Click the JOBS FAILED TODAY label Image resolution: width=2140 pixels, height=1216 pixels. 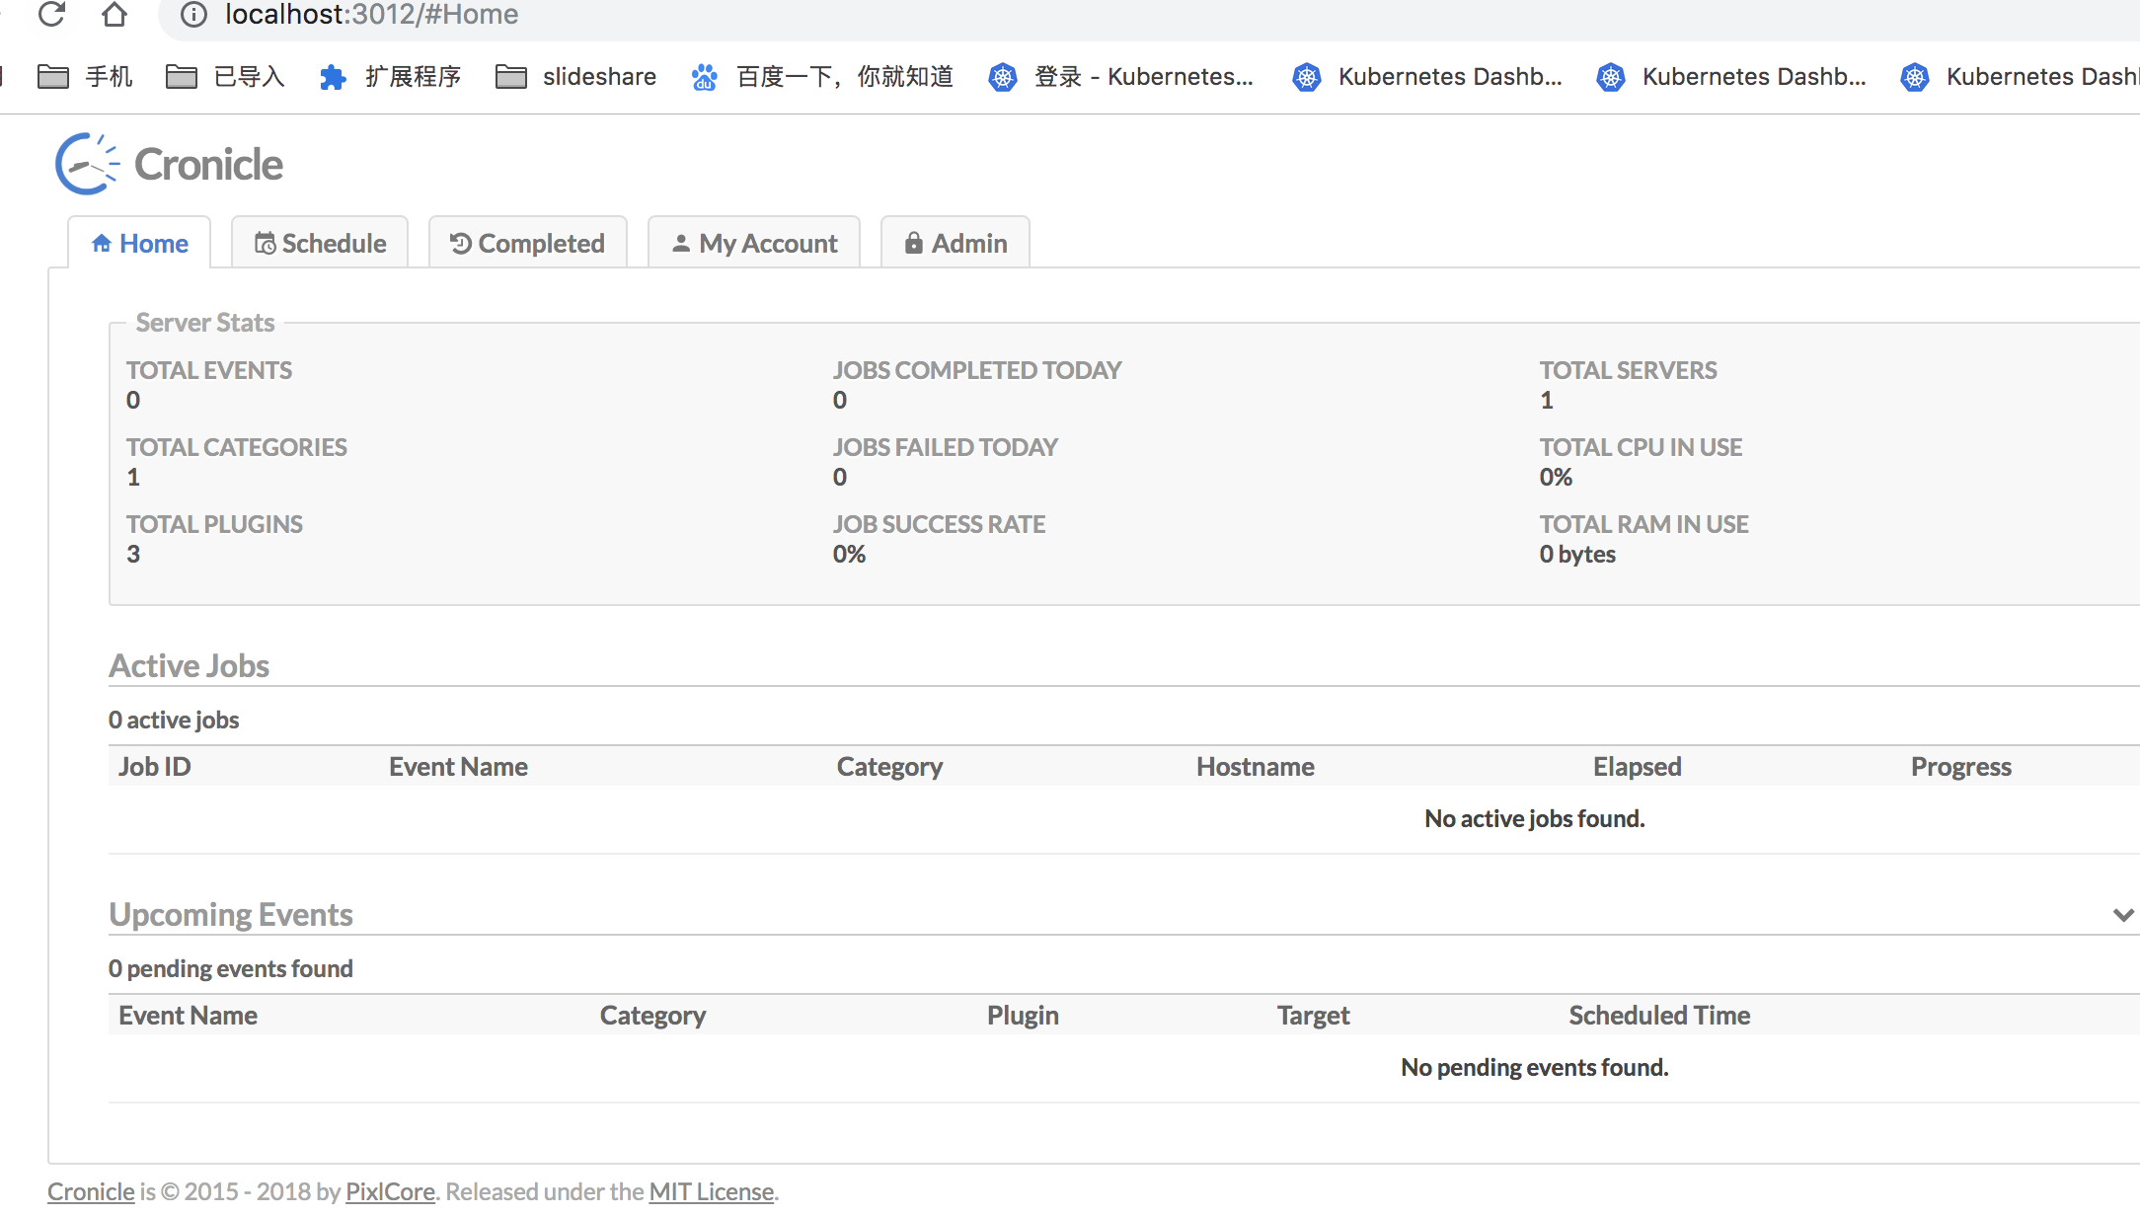946,447
